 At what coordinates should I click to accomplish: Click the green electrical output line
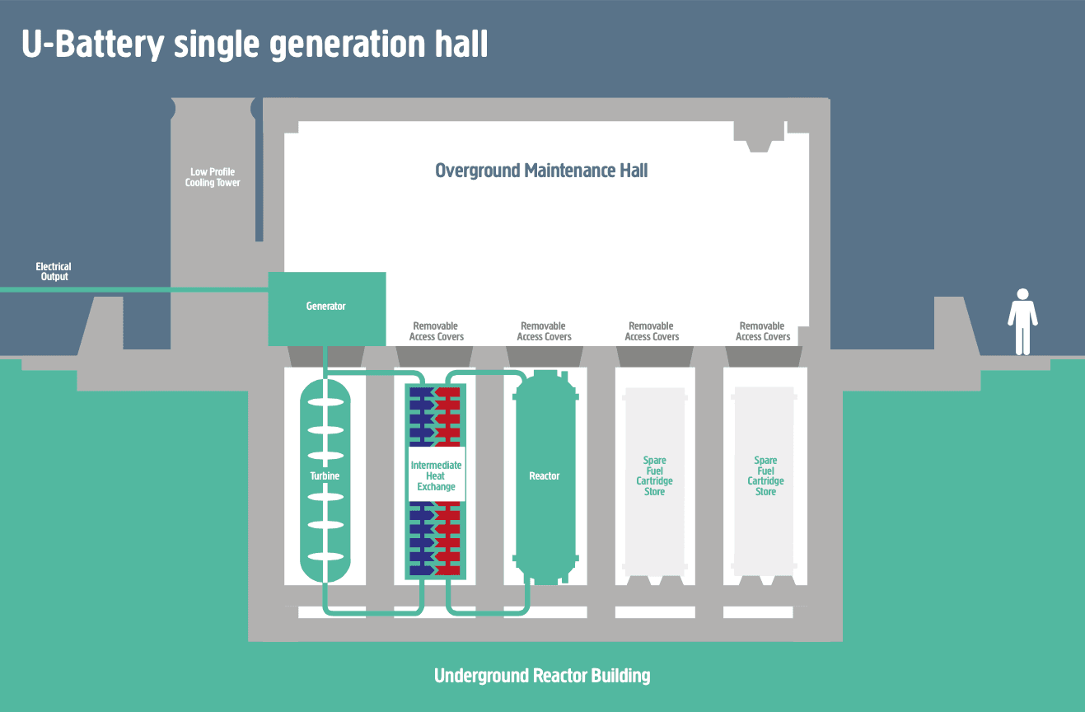134,290
